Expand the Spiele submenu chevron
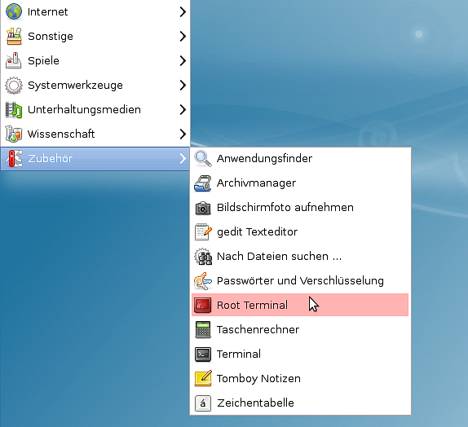468x427 pixels. pyautogui.click(x=183, y=61)
